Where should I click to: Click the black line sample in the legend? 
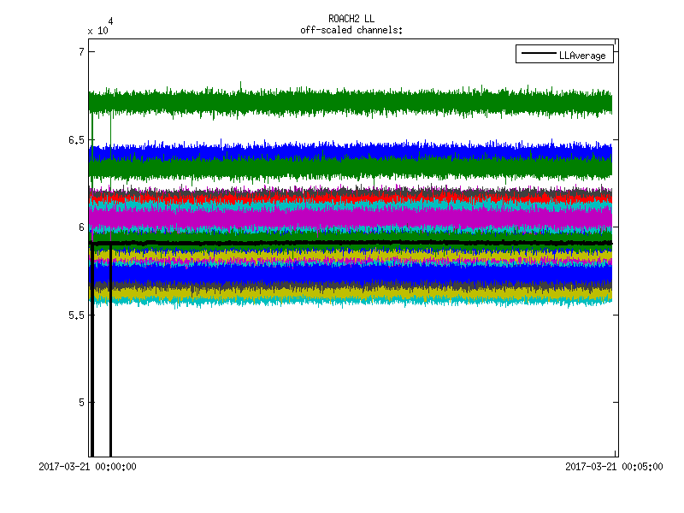537,56
